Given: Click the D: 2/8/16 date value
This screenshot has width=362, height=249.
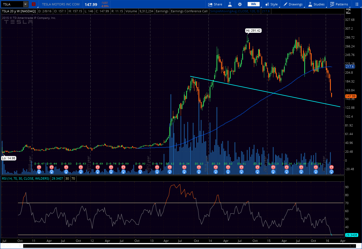Looking at the screenshot, I should (x=44, y=11).
